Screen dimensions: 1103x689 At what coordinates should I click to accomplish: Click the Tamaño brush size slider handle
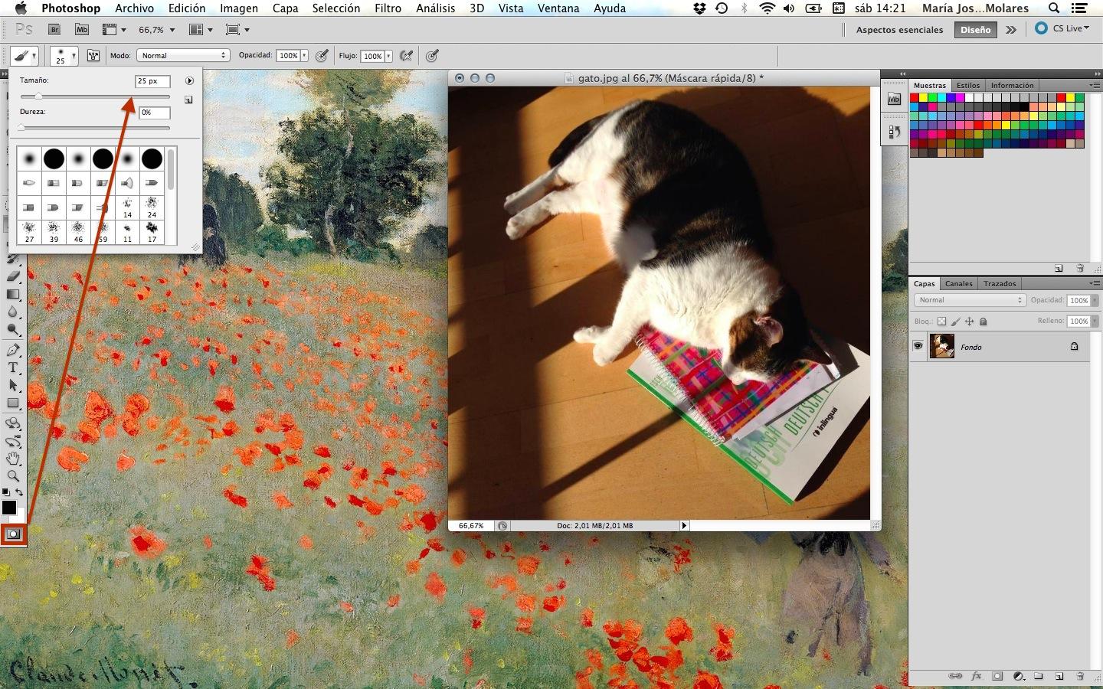pos(38,96)
